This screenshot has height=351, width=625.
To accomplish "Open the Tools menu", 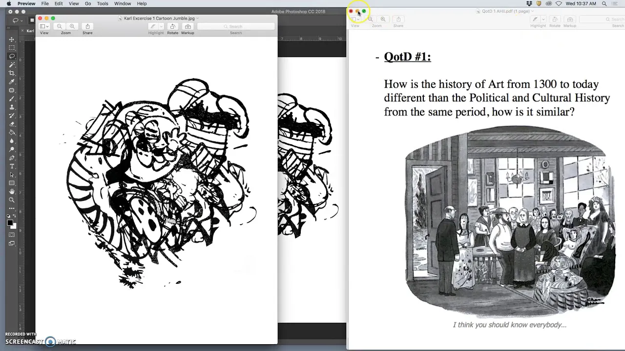I will (103, 3).
